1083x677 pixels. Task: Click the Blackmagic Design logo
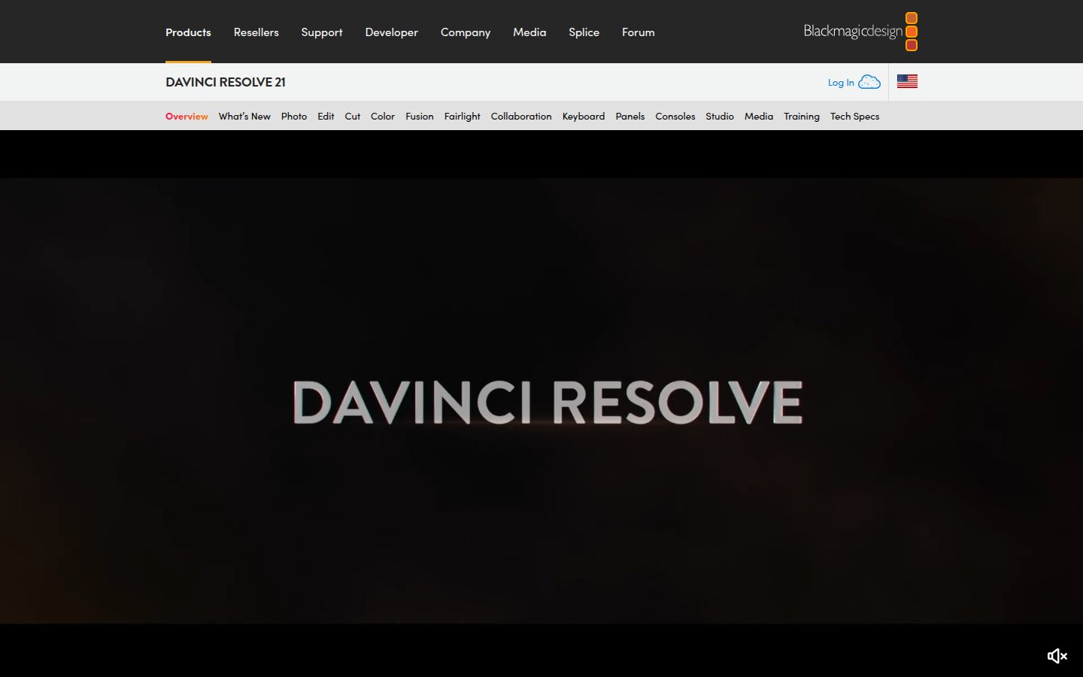pos(860,32)
